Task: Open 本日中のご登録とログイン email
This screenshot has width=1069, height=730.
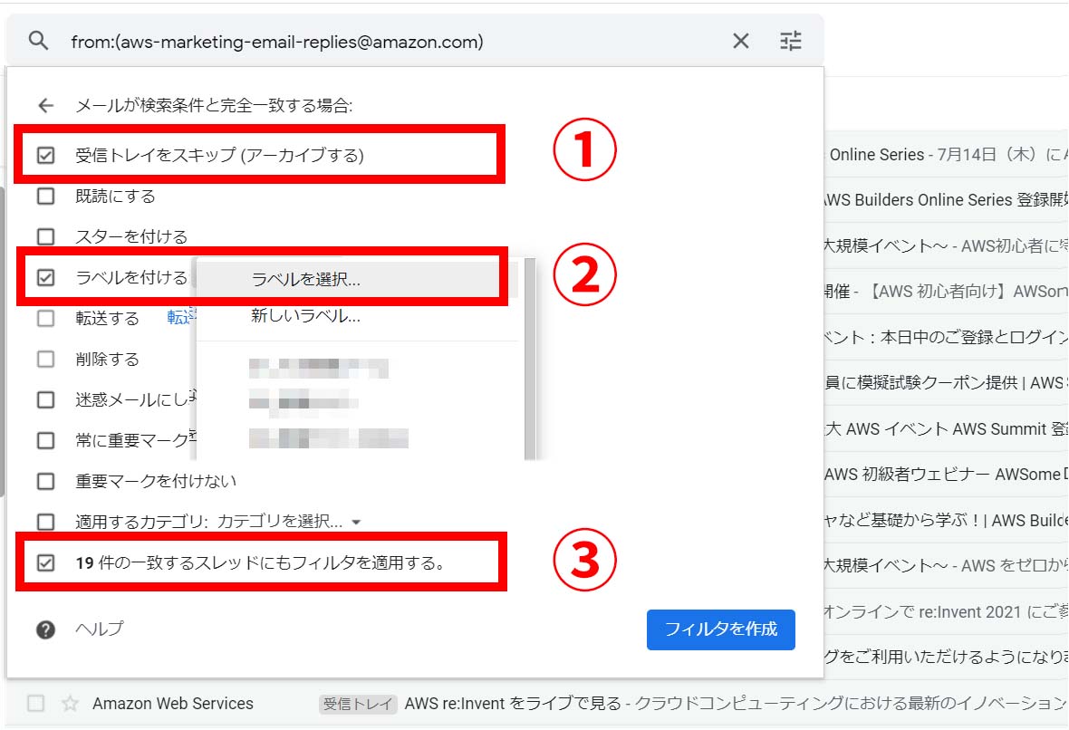Action: pos(947,337)
